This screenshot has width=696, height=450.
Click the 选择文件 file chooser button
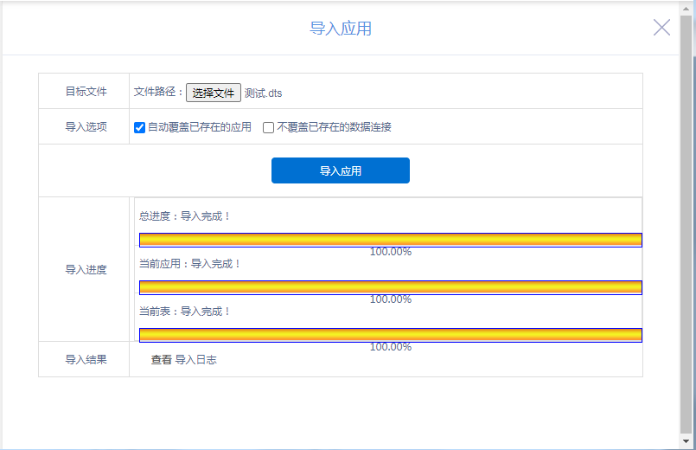point(214,93)
